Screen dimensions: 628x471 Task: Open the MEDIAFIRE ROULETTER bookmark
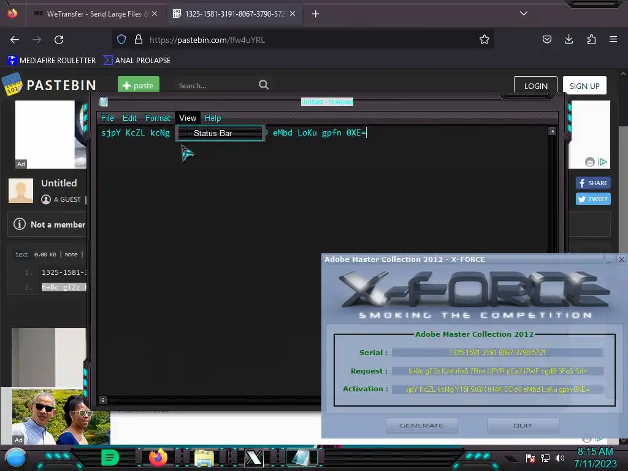coord(52,61)
